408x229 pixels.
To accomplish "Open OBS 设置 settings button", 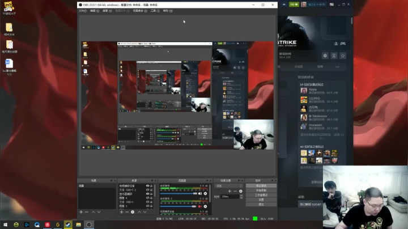I will tap(261, 200).
